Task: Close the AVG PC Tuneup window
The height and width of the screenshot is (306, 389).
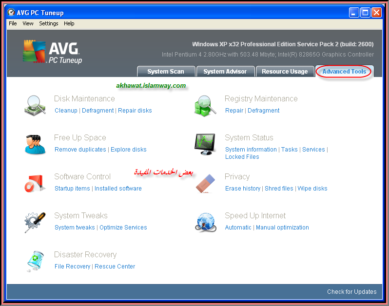Action: (376, 12)
